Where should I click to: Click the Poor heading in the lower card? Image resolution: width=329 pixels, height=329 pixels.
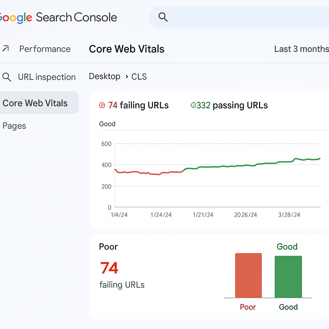[108, 246]
